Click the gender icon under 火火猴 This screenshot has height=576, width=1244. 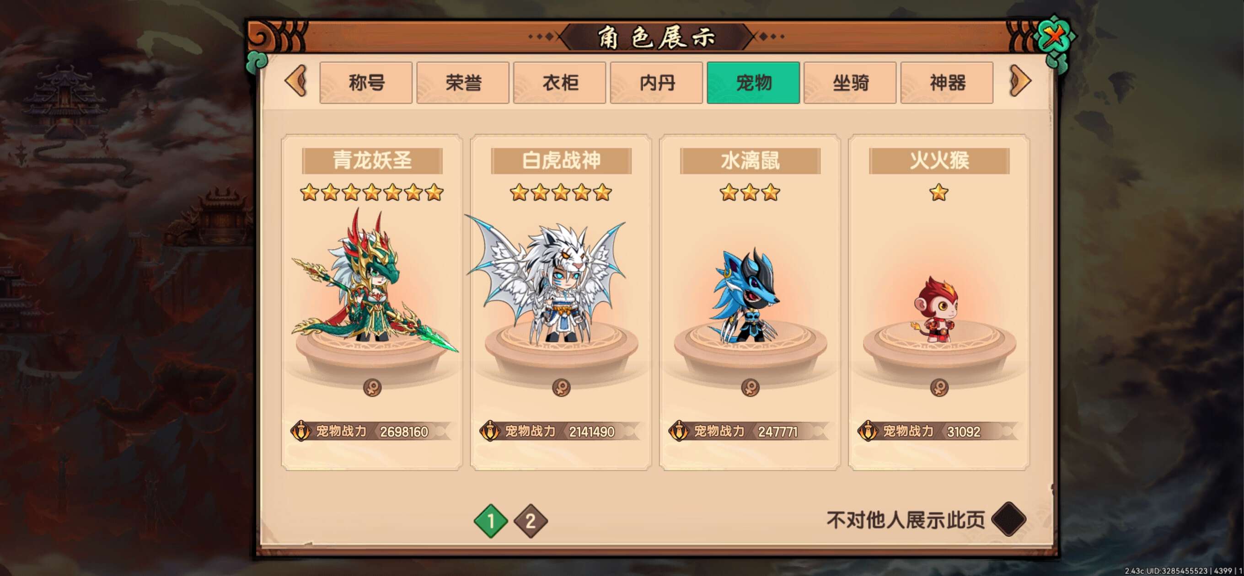click(x=939, y=387)
